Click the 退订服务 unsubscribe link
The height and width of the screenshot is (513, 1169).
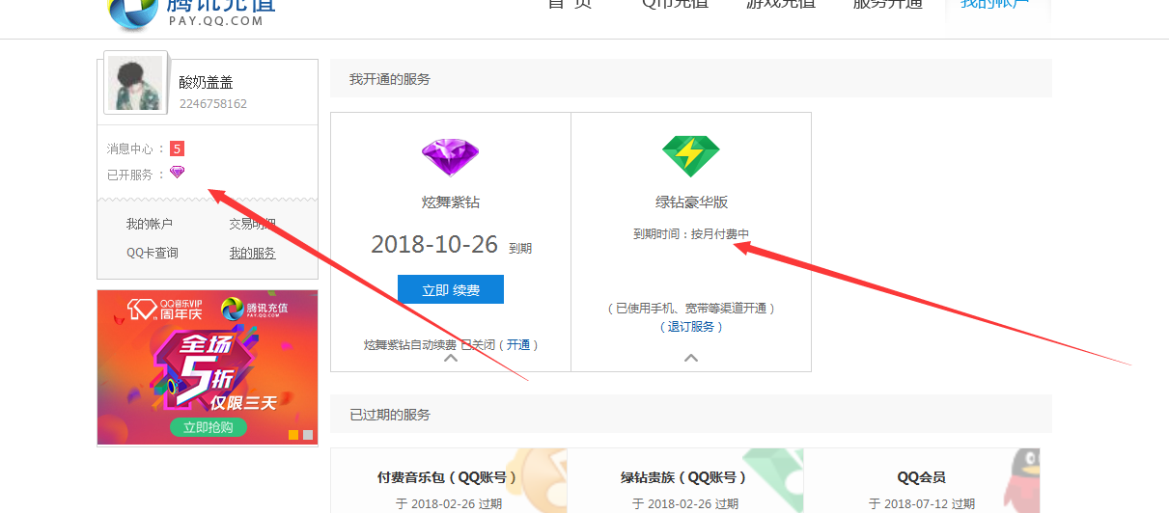pos(691,326)
